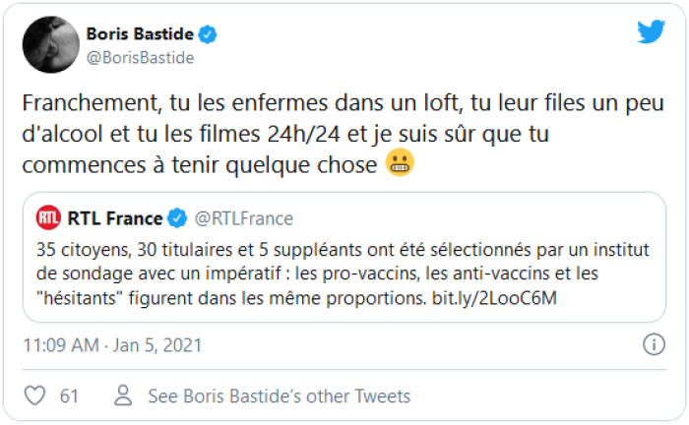
Task: Open the RTL France account name
Action: point(114,217)
